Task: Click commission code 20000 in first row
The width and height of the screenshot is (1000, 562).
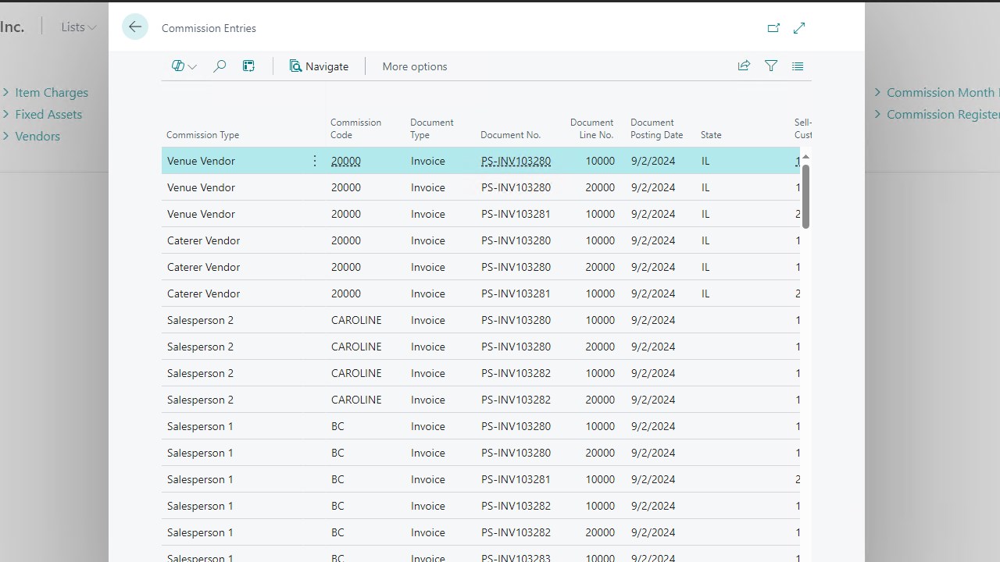Action: (345, 161)
